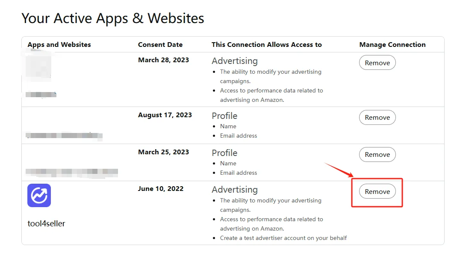
Task: Click the Advertising heading in tool4seller row
Action: tap(235, 190)
